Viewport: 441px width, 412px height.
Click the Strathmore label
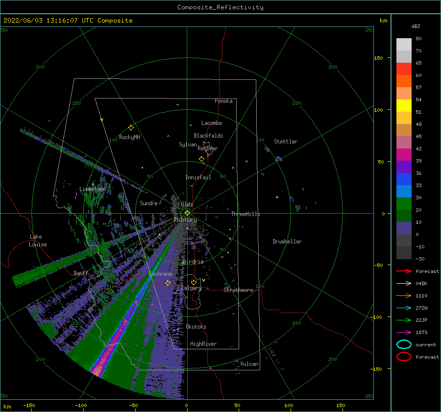point(238,290)
